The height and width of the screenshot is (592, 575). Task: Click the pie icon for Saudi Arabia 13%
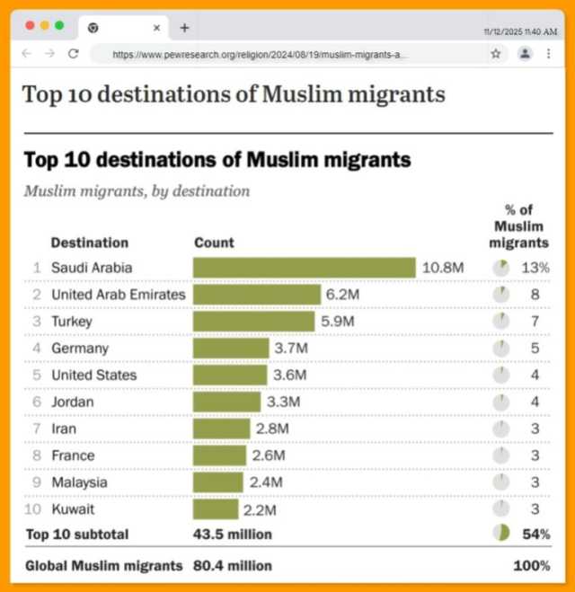tap(500, 268)
